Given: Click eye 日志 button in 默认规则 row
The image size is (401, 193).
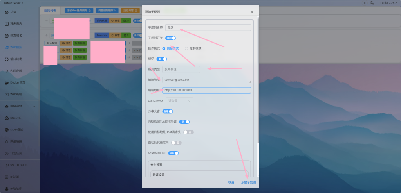Looking at the screenshot, I should coord(66,43).
